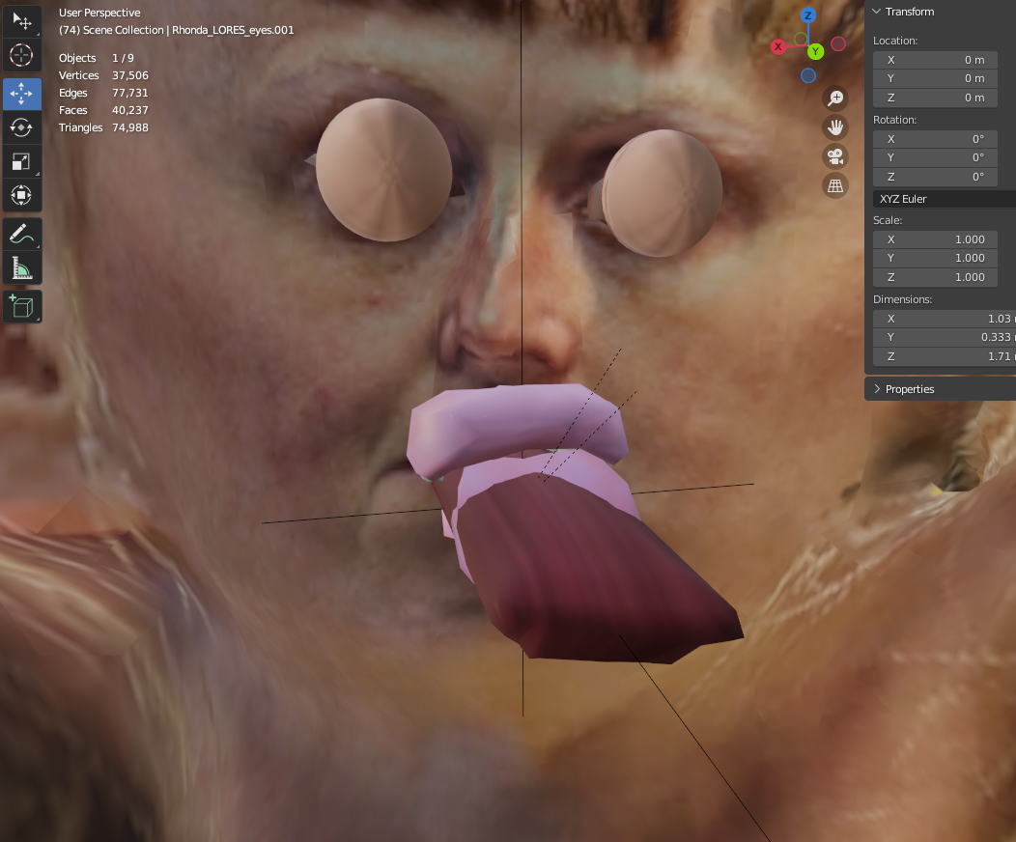Select the Move tool

point(22,94)
